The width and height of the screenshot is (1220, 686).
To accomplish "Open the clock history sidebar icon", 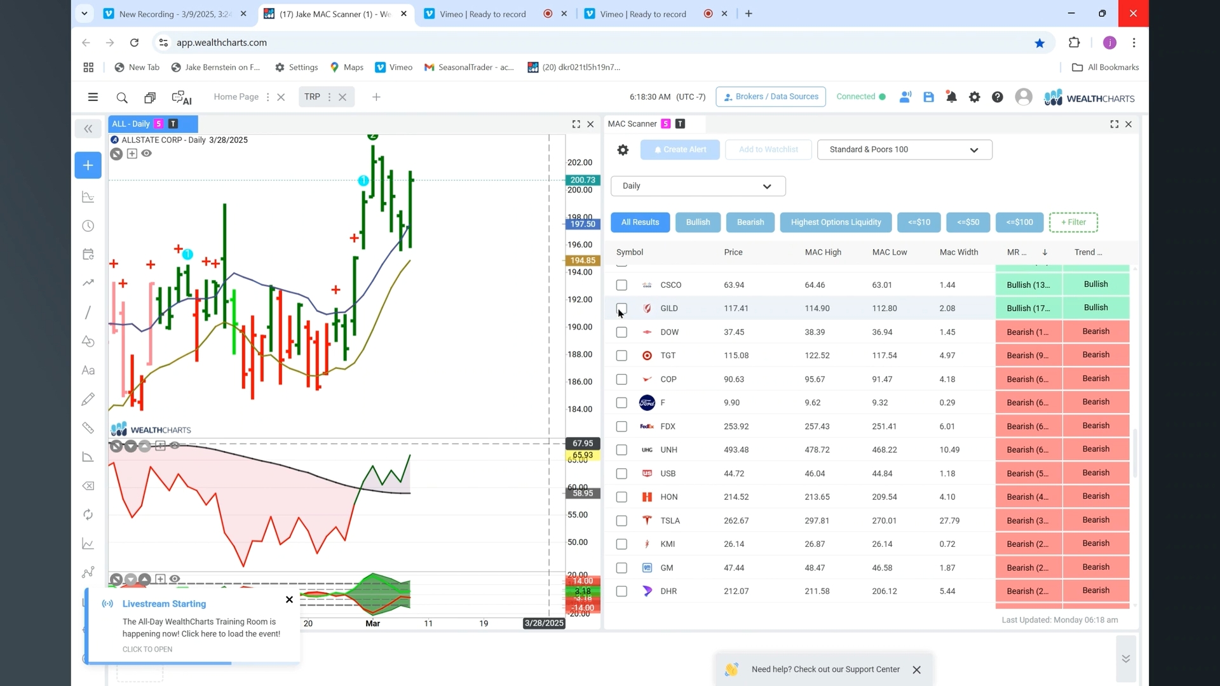I will [88, 226].
